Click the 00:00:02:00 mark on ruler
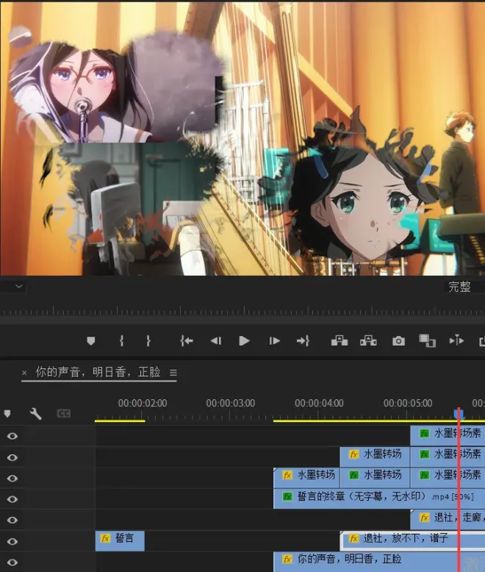The height and width of the screenshot is (572, 485). coord(143,403)
